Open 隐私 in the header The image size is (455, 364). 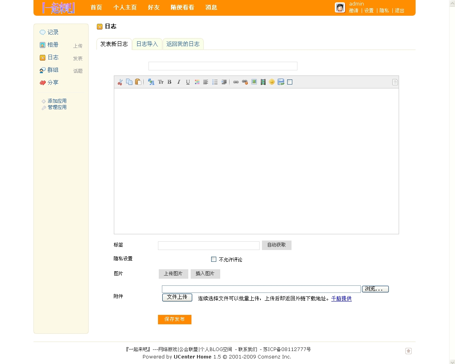[384, 11]
